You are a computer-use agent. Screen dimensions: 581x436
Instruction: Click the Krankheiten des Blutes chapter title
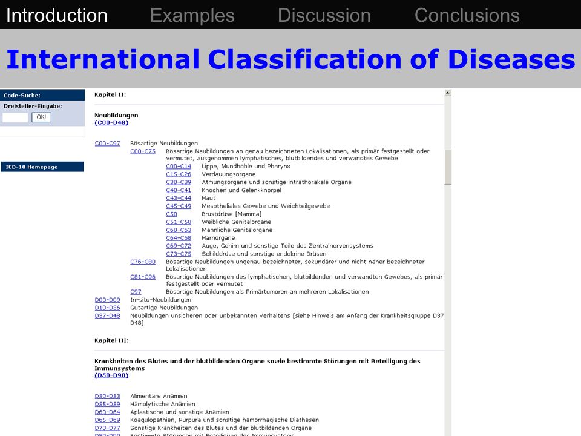pyautogui.click(x=257, y=365)
